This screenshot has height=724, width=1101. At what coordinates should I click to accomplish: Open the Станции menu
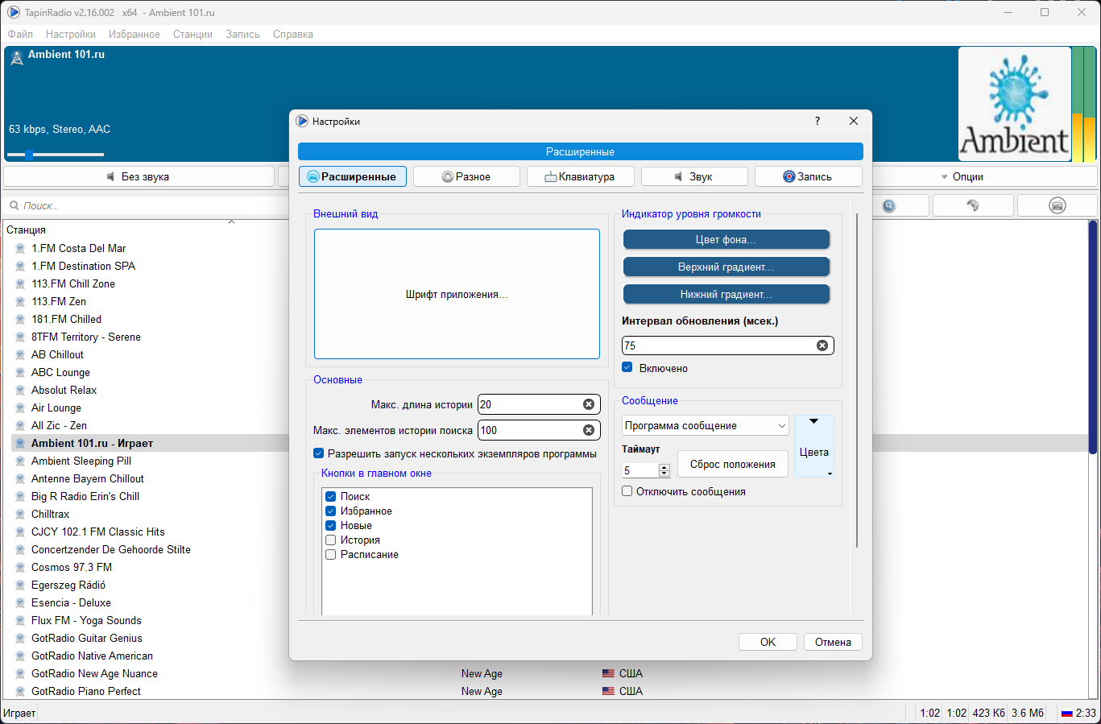click(192, 34)
